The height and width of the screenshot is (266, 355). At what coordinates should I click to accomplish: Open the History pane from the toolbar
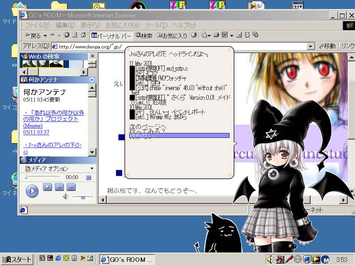pos(194,35)
